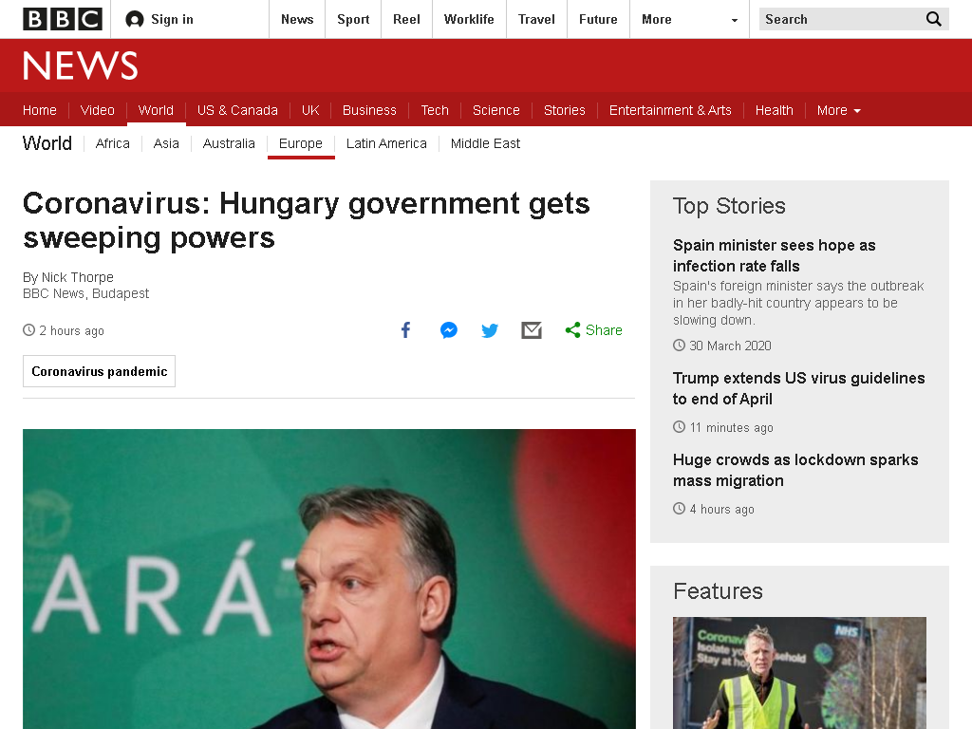Share article on Facebook
This screenshot has height=729, width=972.
click(406, 329)
